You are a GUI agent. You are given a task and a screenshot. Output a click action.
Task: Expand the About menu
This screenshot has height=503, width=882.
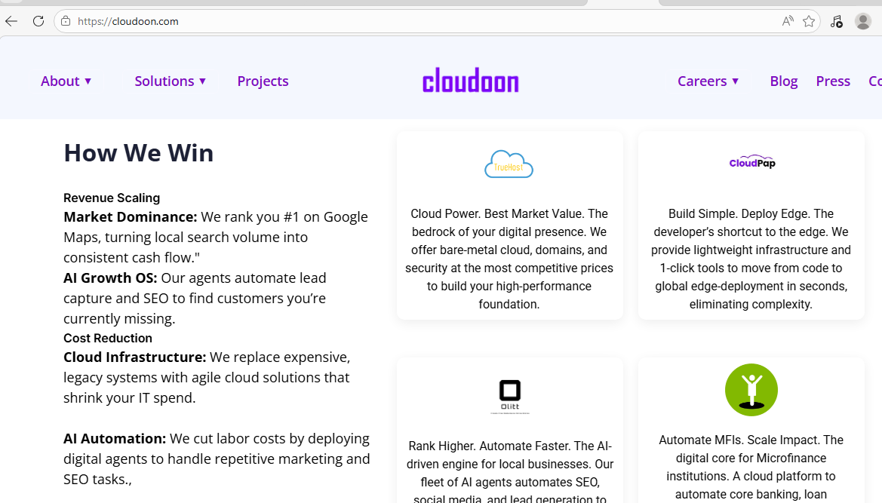pos(66,81)
